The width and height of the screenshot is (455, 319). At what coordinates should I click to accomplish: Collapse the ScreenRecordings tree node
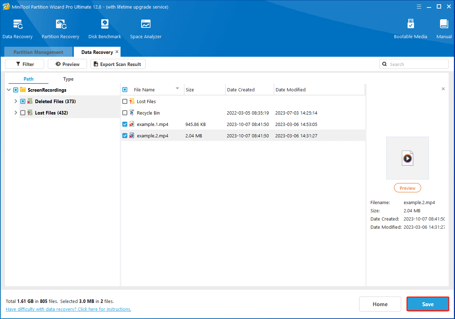pos(9,90)
